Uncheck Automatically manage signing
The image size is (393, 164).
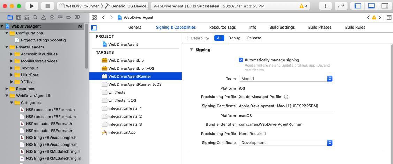pyautogui.click(x=241, y=60)
